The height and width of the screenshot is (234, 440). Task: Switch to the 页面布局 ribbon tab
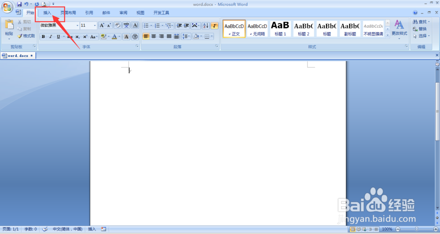tap(68, 13)
